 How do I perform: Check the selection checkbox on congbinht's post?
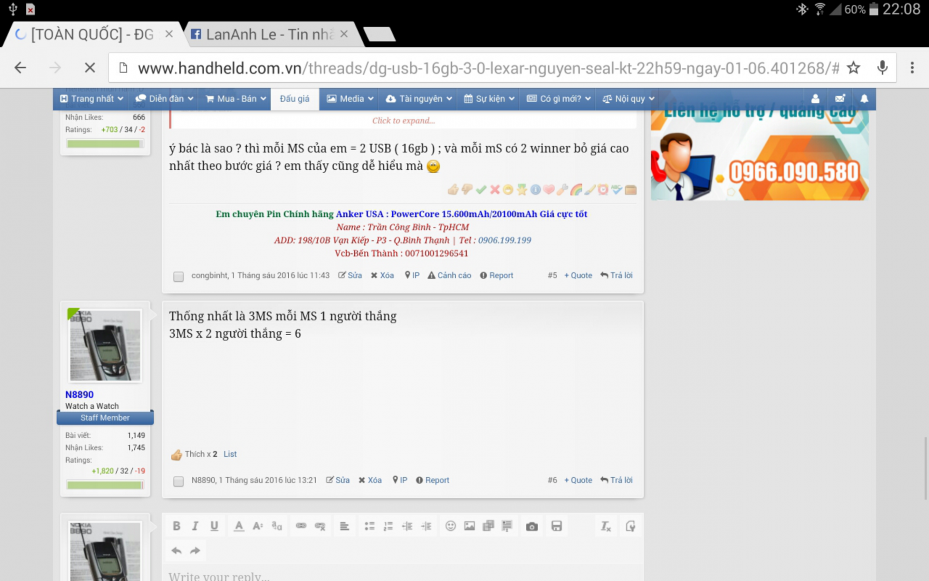coord(178,277)
